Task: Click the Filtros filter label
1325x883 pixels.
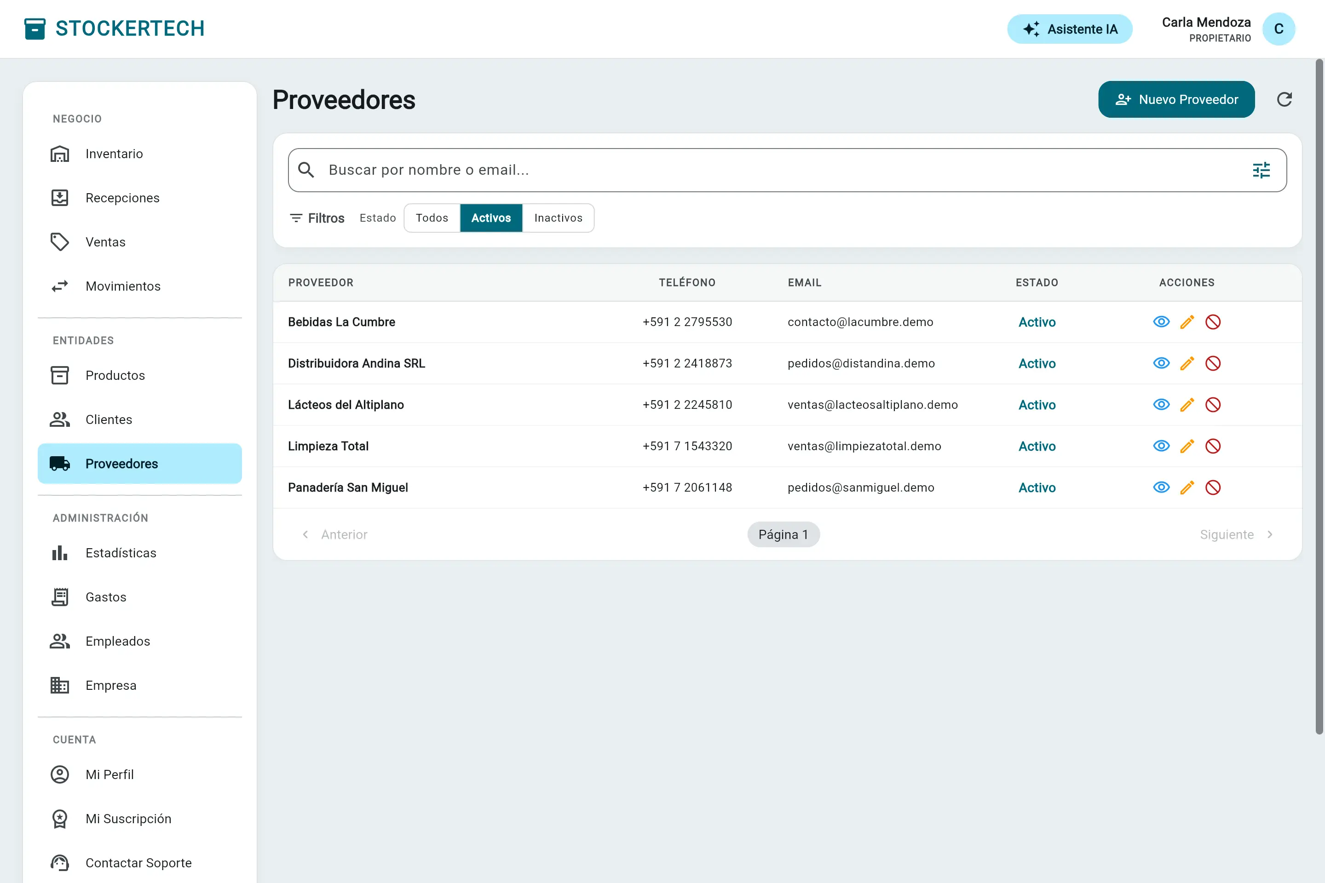Action: [317, 218]
